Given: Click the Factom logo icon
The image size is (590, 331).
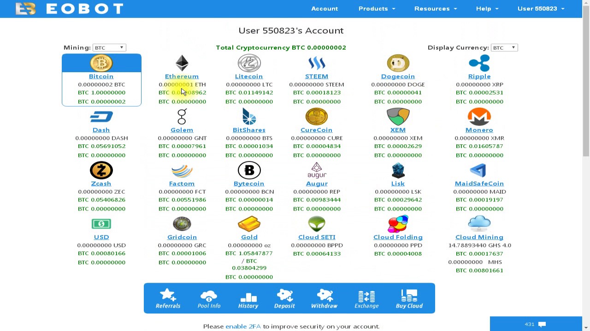Looking at the screenshot, I should 182,171.
